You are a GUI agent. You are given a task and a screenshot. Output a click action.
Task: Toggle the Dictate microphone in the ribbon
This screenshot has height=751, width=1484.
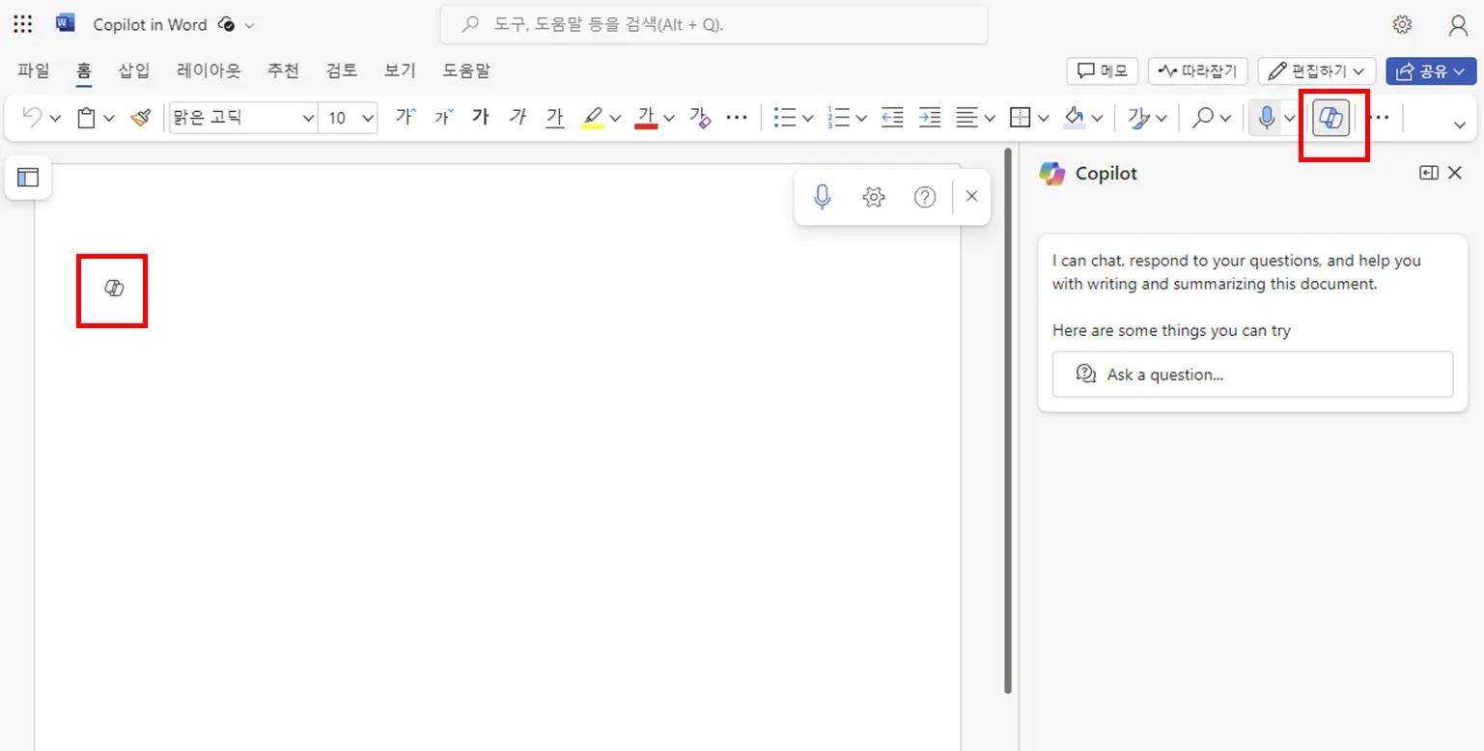tap(1267, 118)
